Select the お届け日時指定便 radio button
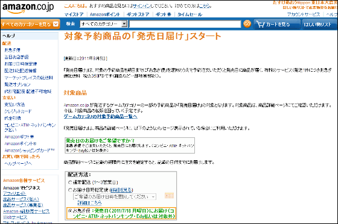 point(70,190)
